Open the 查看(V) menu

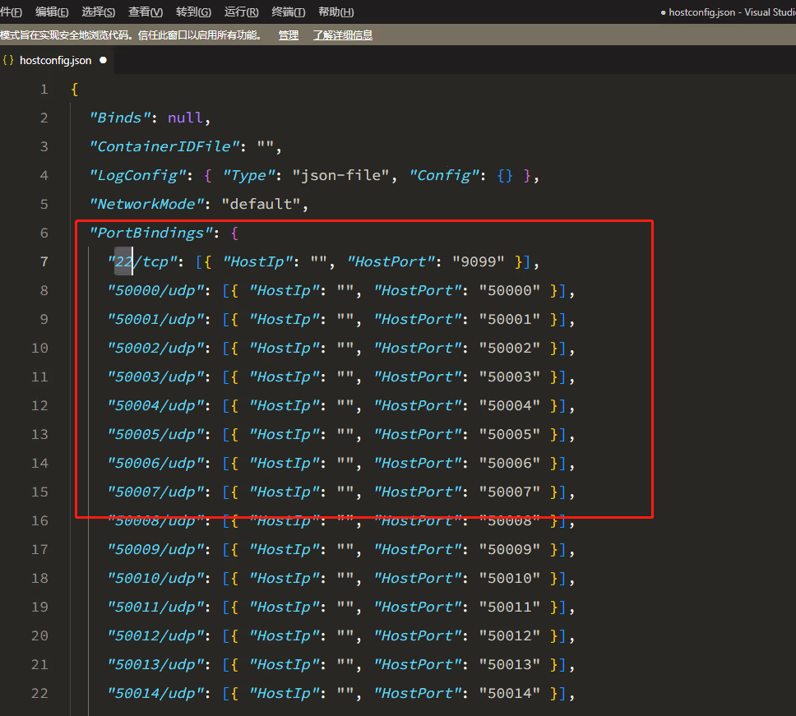click(x=146, y=12)
